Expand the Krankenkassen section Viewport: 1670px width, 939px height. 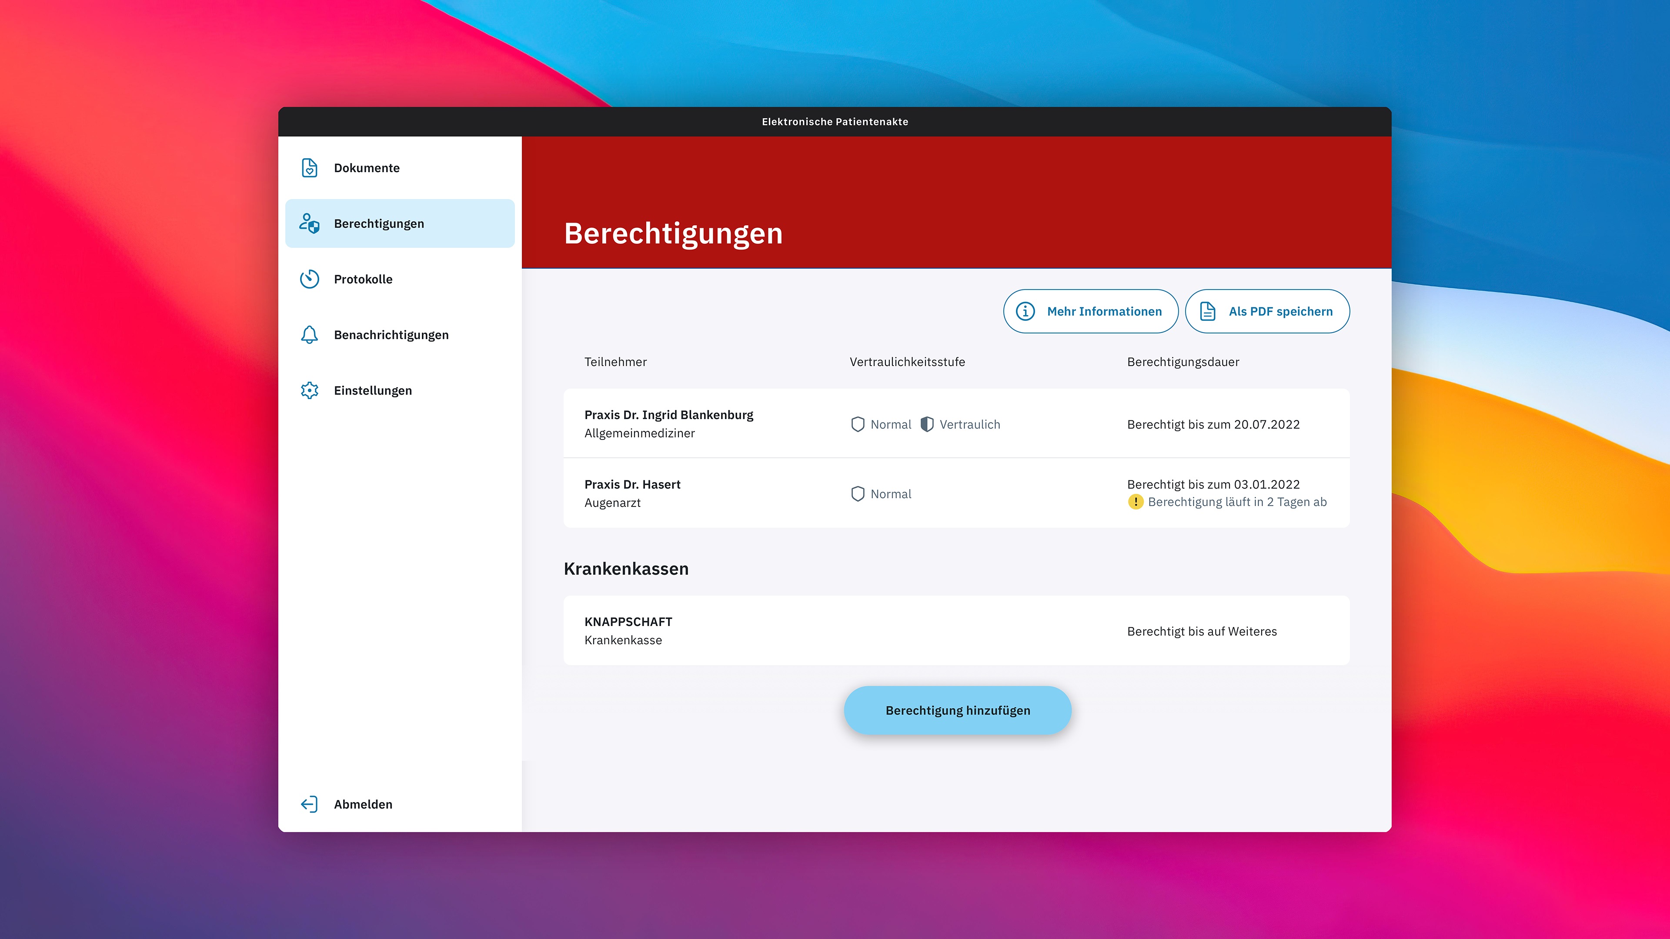626,568
